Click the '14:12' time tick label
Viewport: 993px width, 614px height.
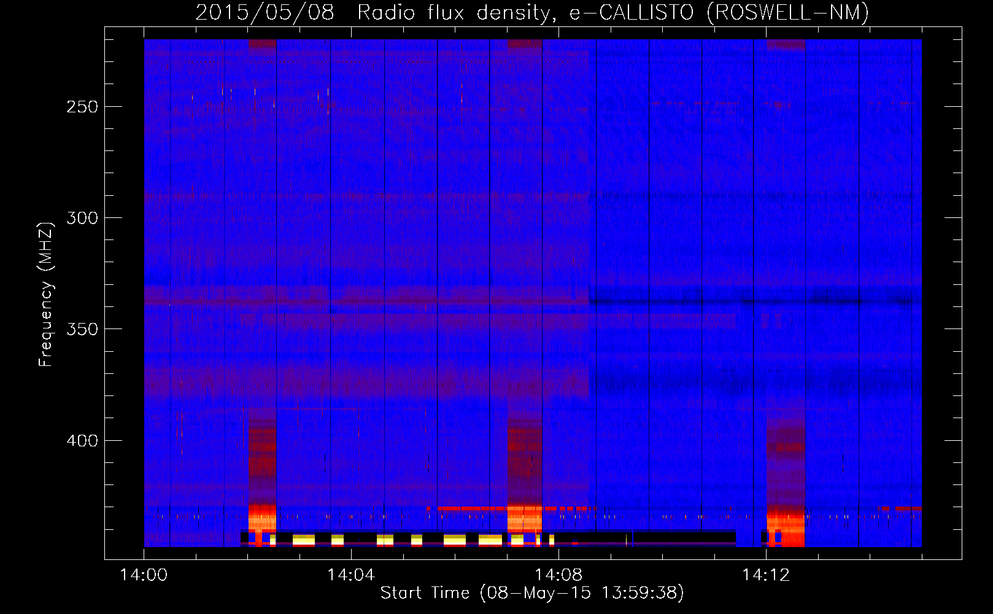point(766,575)
